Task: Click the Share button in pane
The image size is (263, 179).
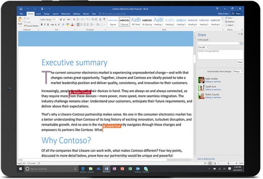Action: point(239,62)
